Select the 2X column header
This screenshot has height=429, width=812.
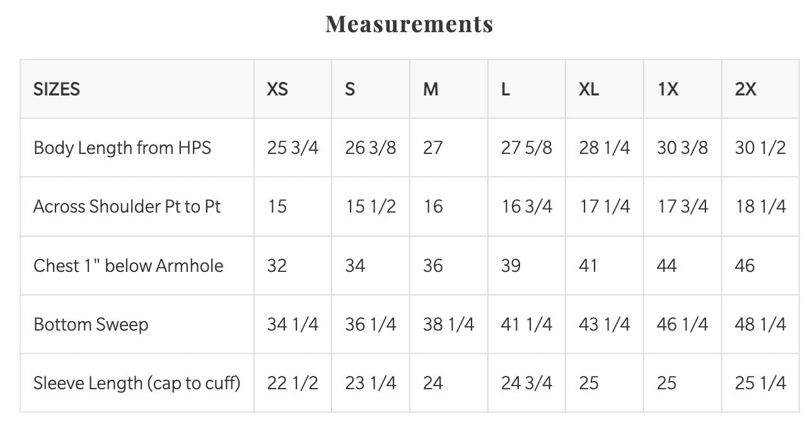746,89
